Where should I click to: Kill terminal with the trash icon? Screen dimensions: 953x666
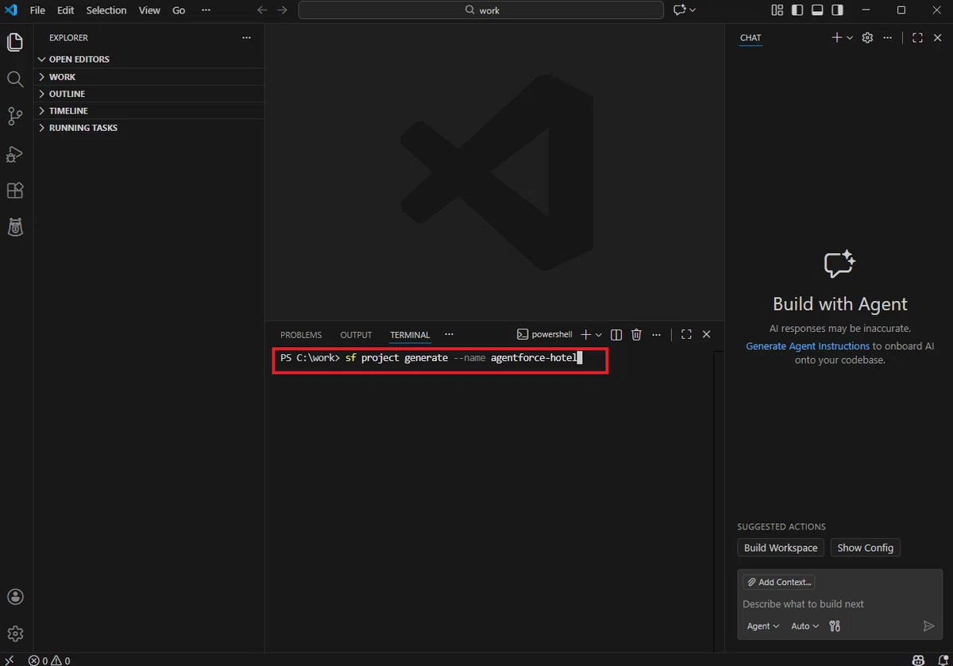tap(636, 335)
